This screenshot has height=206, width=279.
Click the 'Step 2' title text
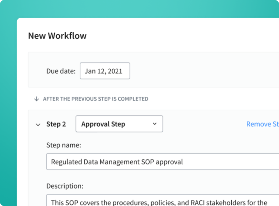point(56,124)
